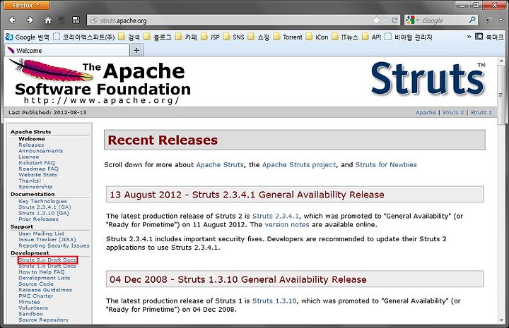Open Reporting Security Issues link
Image resolution: width=509 pixels, height=328 pixels.
pos(54,245)
